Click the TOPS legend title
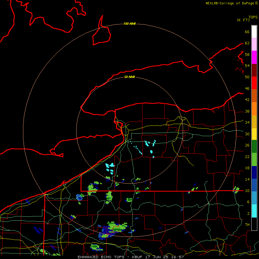The height and width of the screenshot is (259, 259). pos(253,17)
